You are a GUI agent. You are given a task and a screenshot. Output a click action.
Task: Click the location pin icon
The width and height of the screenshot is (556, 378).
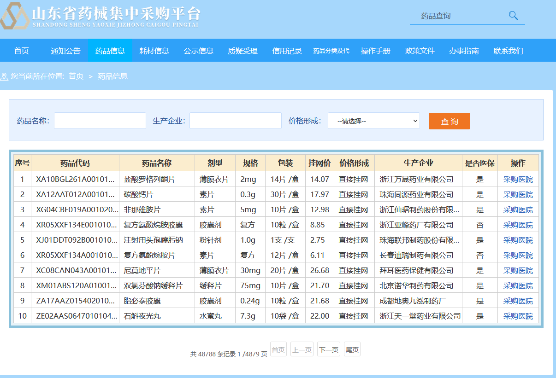(5, 76)
